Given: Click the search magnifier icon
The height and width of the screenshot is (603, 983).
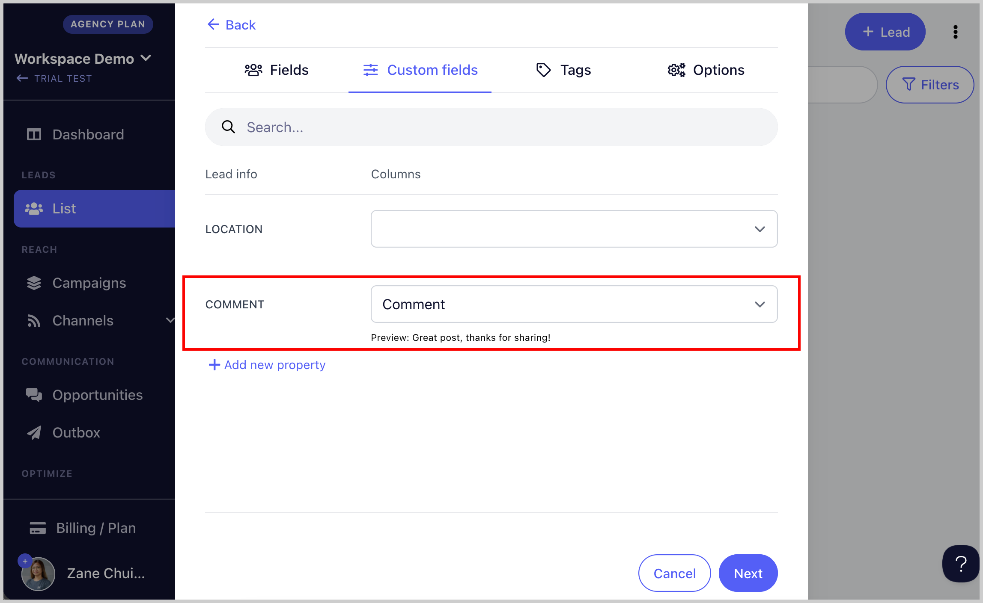Looking at the screenshot, I should [228, 127].
